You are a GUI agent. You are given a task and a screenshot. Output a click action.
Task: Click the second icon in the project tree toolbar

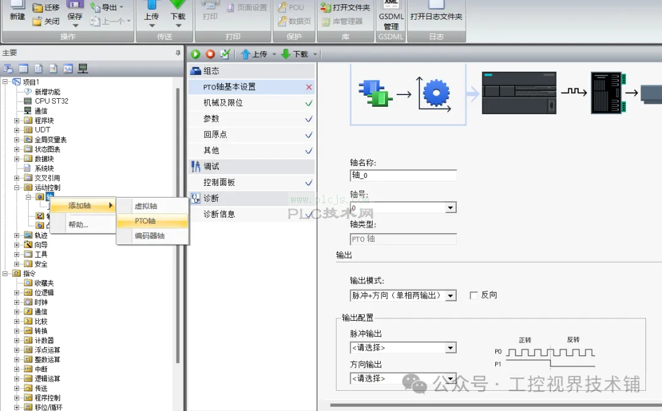pos(23,69)
